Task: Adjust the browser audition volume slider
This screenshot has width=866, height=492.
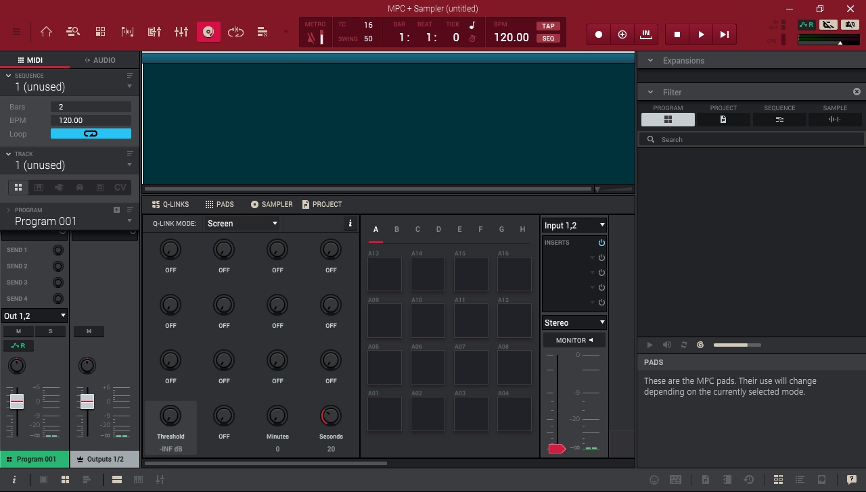Action: (737, 345)
